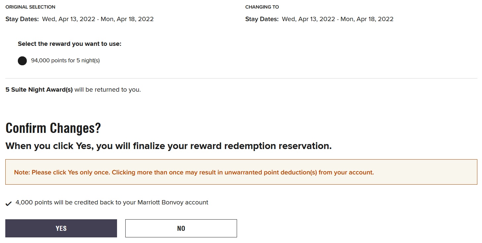Click YES to confirm changes

[61, 228]
